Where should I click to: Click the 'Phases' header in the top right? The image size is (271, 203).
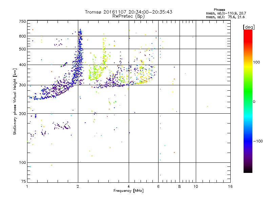pyautogui.click(x=219, y=10)
